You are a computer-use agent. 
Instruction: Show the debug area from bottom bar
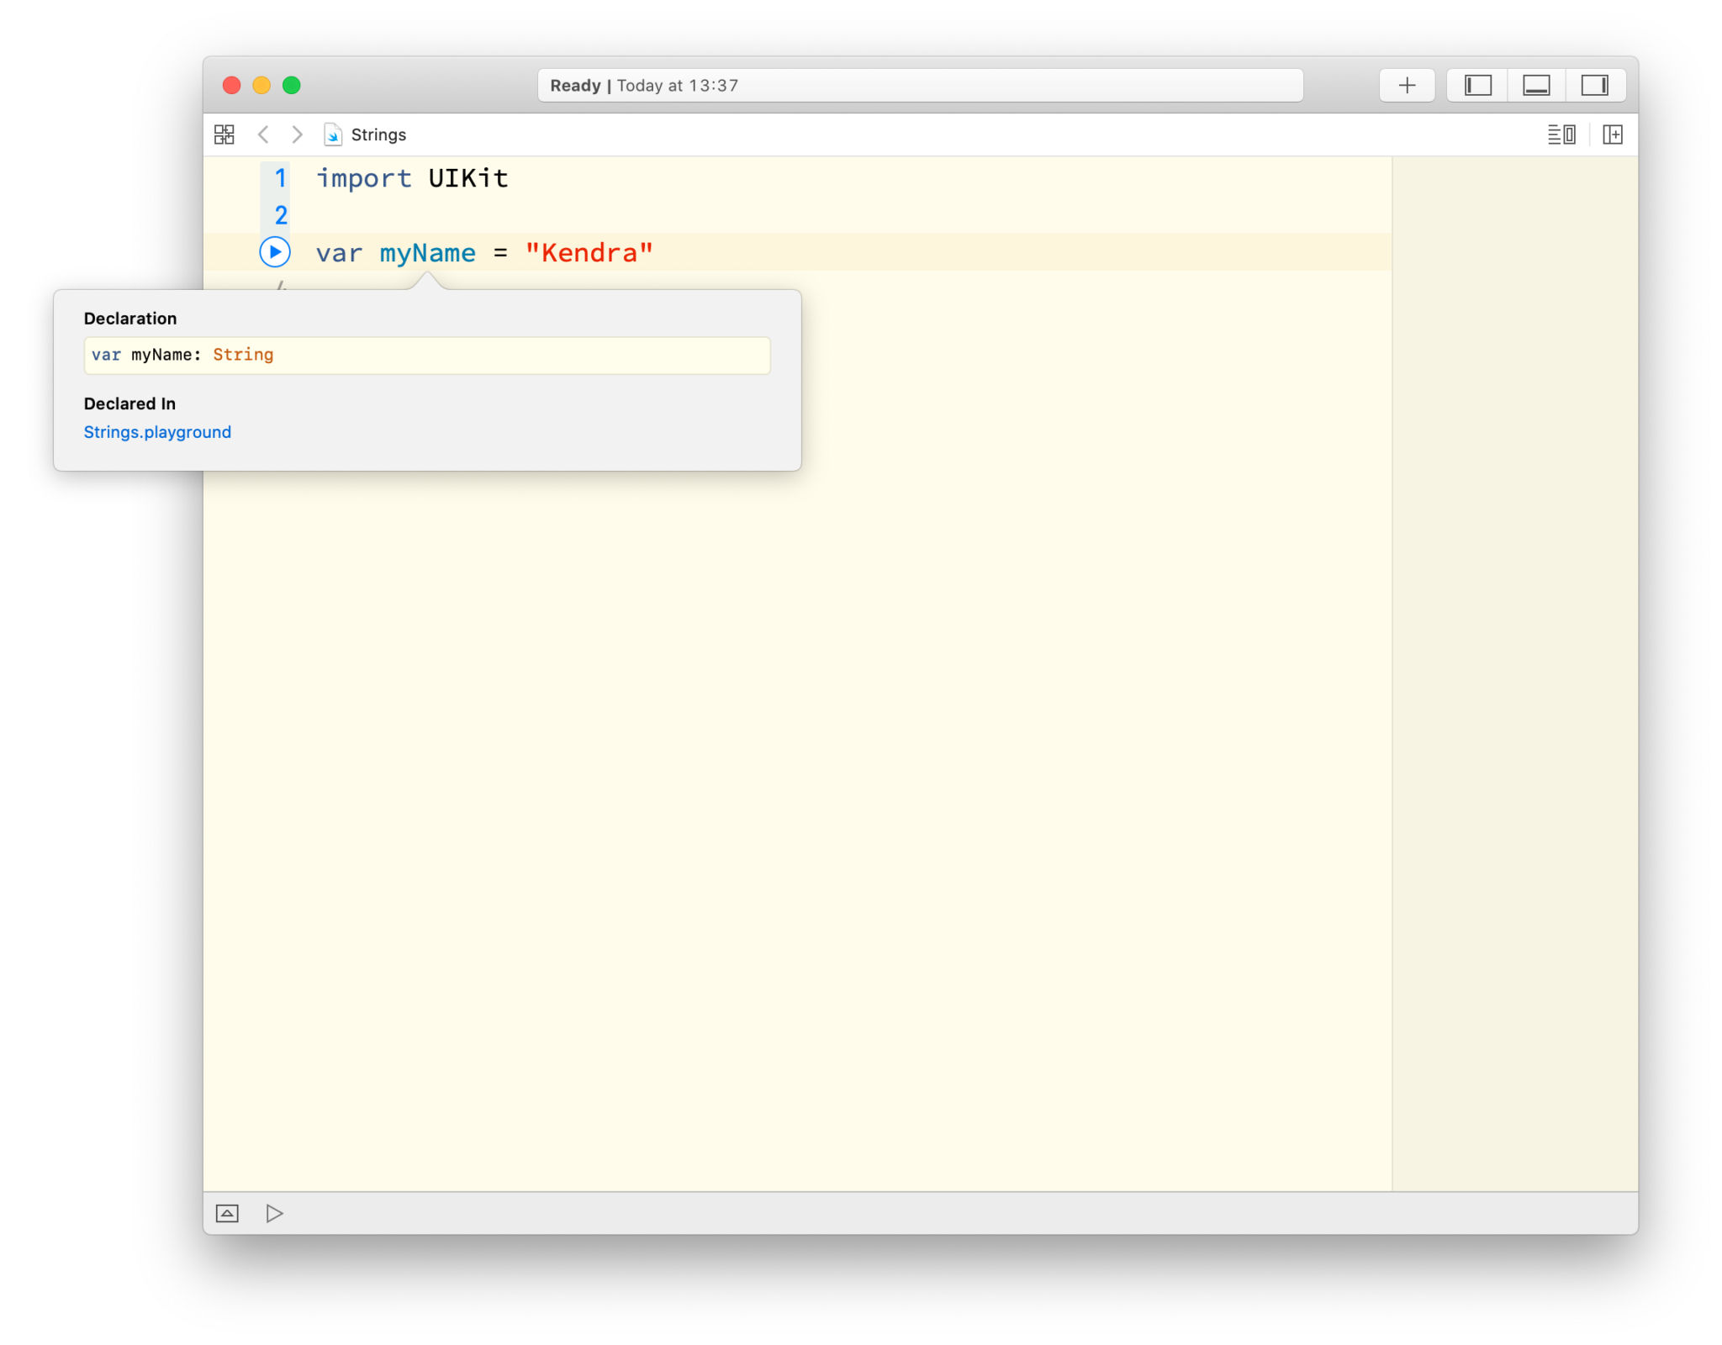(x=227, y=1213)
